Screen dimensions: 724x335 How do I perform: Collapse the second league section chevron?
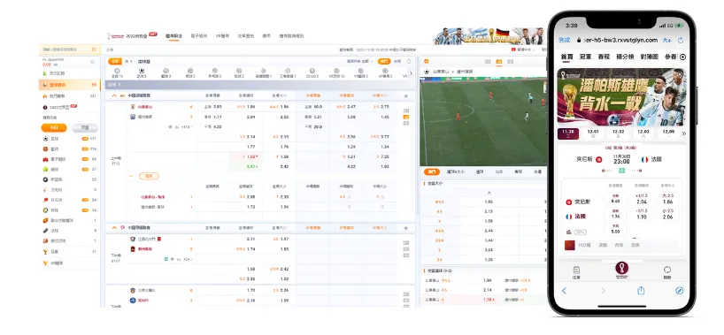[114, 227]
